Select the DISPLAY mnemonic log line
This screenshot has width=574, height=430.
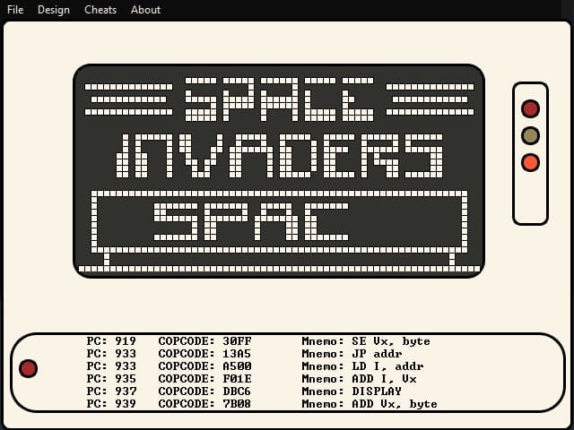pyautogui.click(x=352, y=391)
